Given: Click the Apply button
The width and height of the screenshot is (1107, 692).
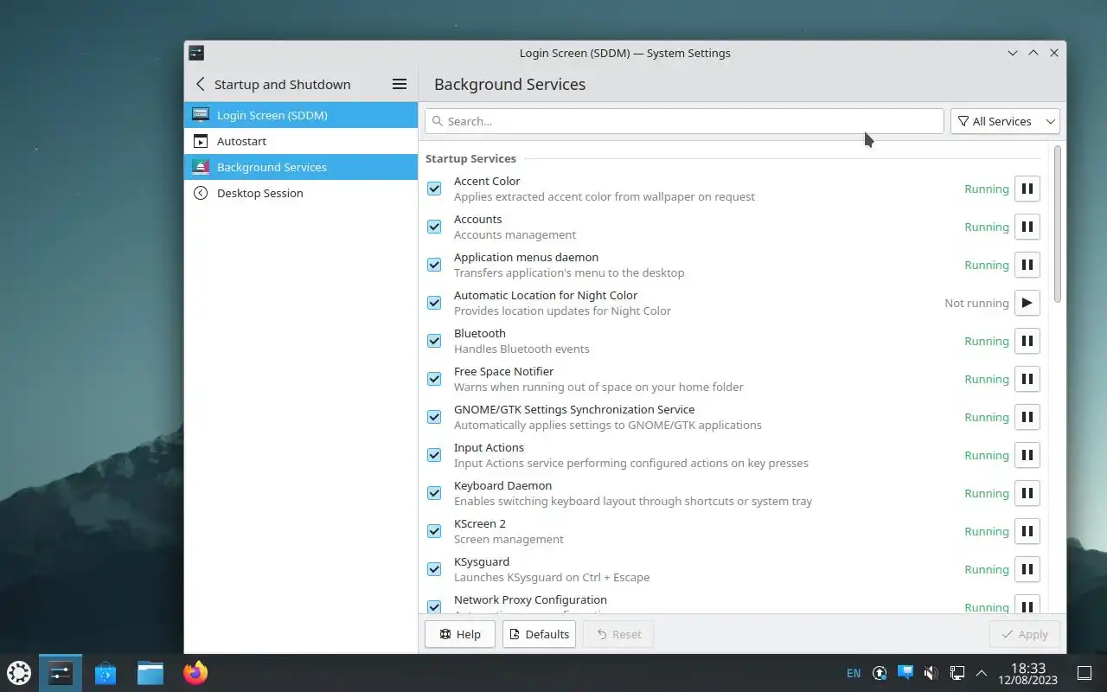Looking at the screenshot, I should (x=1024, y=634).
